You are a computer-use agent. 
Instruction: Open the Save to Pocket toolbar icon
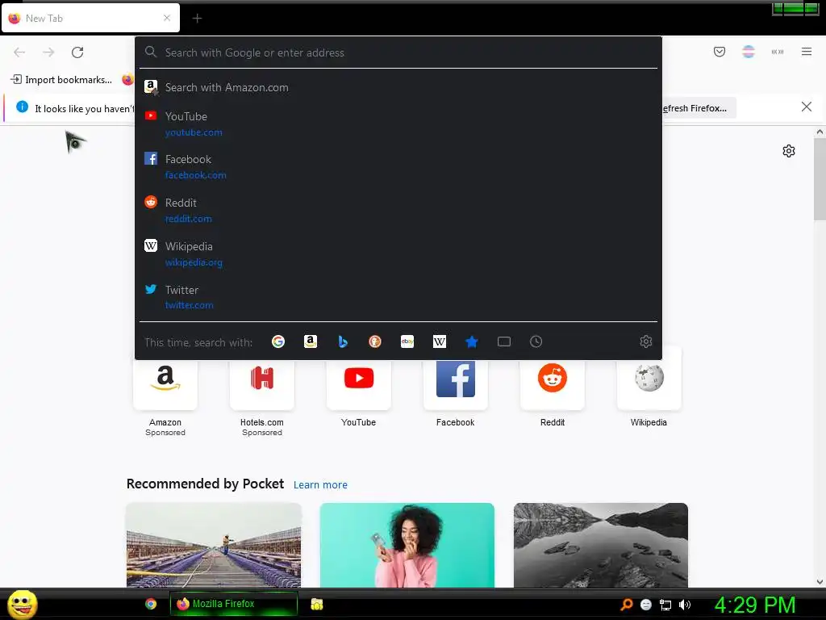pyautogui.click(x=720, y=52)
